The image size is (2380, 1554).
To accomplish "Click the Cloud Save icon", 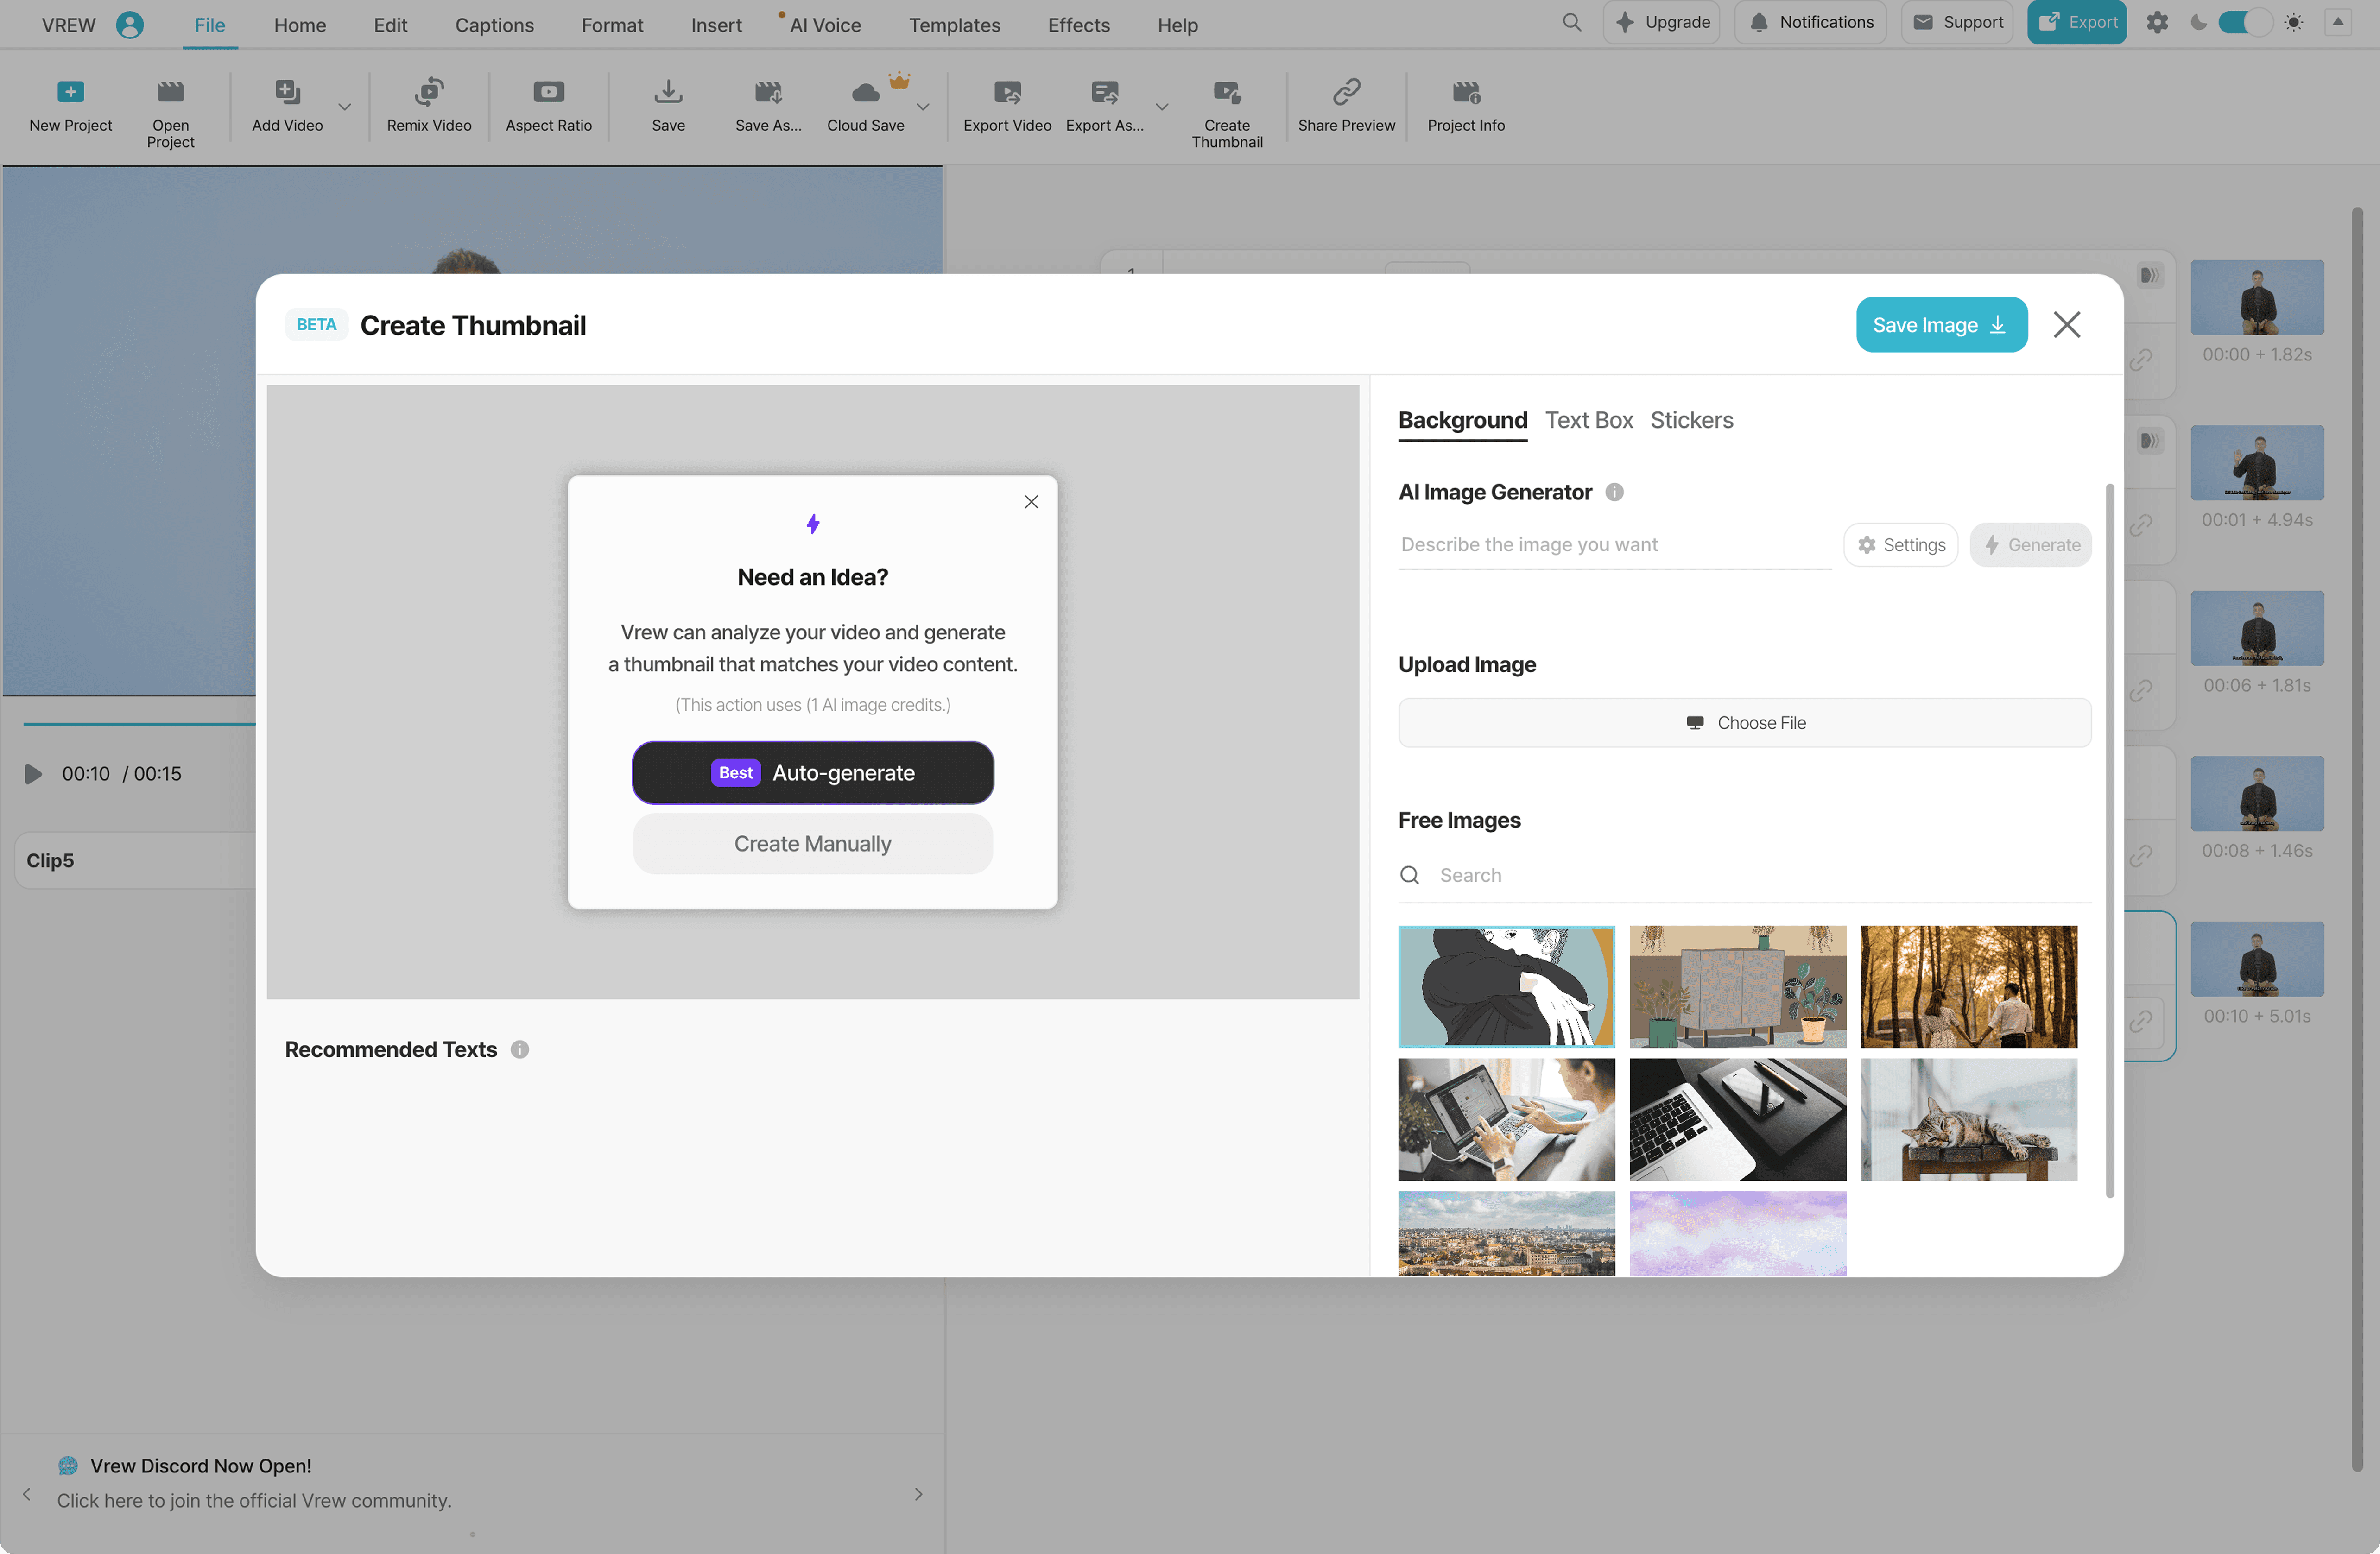I will click(x=865, y=93).
